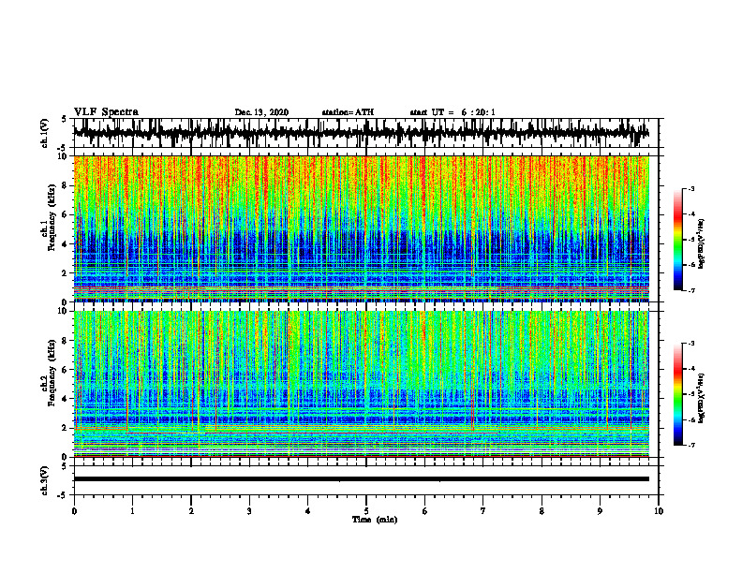Click the 7 tick on the Time axis
Screen dimensions: 742x573
click(483, 511)
